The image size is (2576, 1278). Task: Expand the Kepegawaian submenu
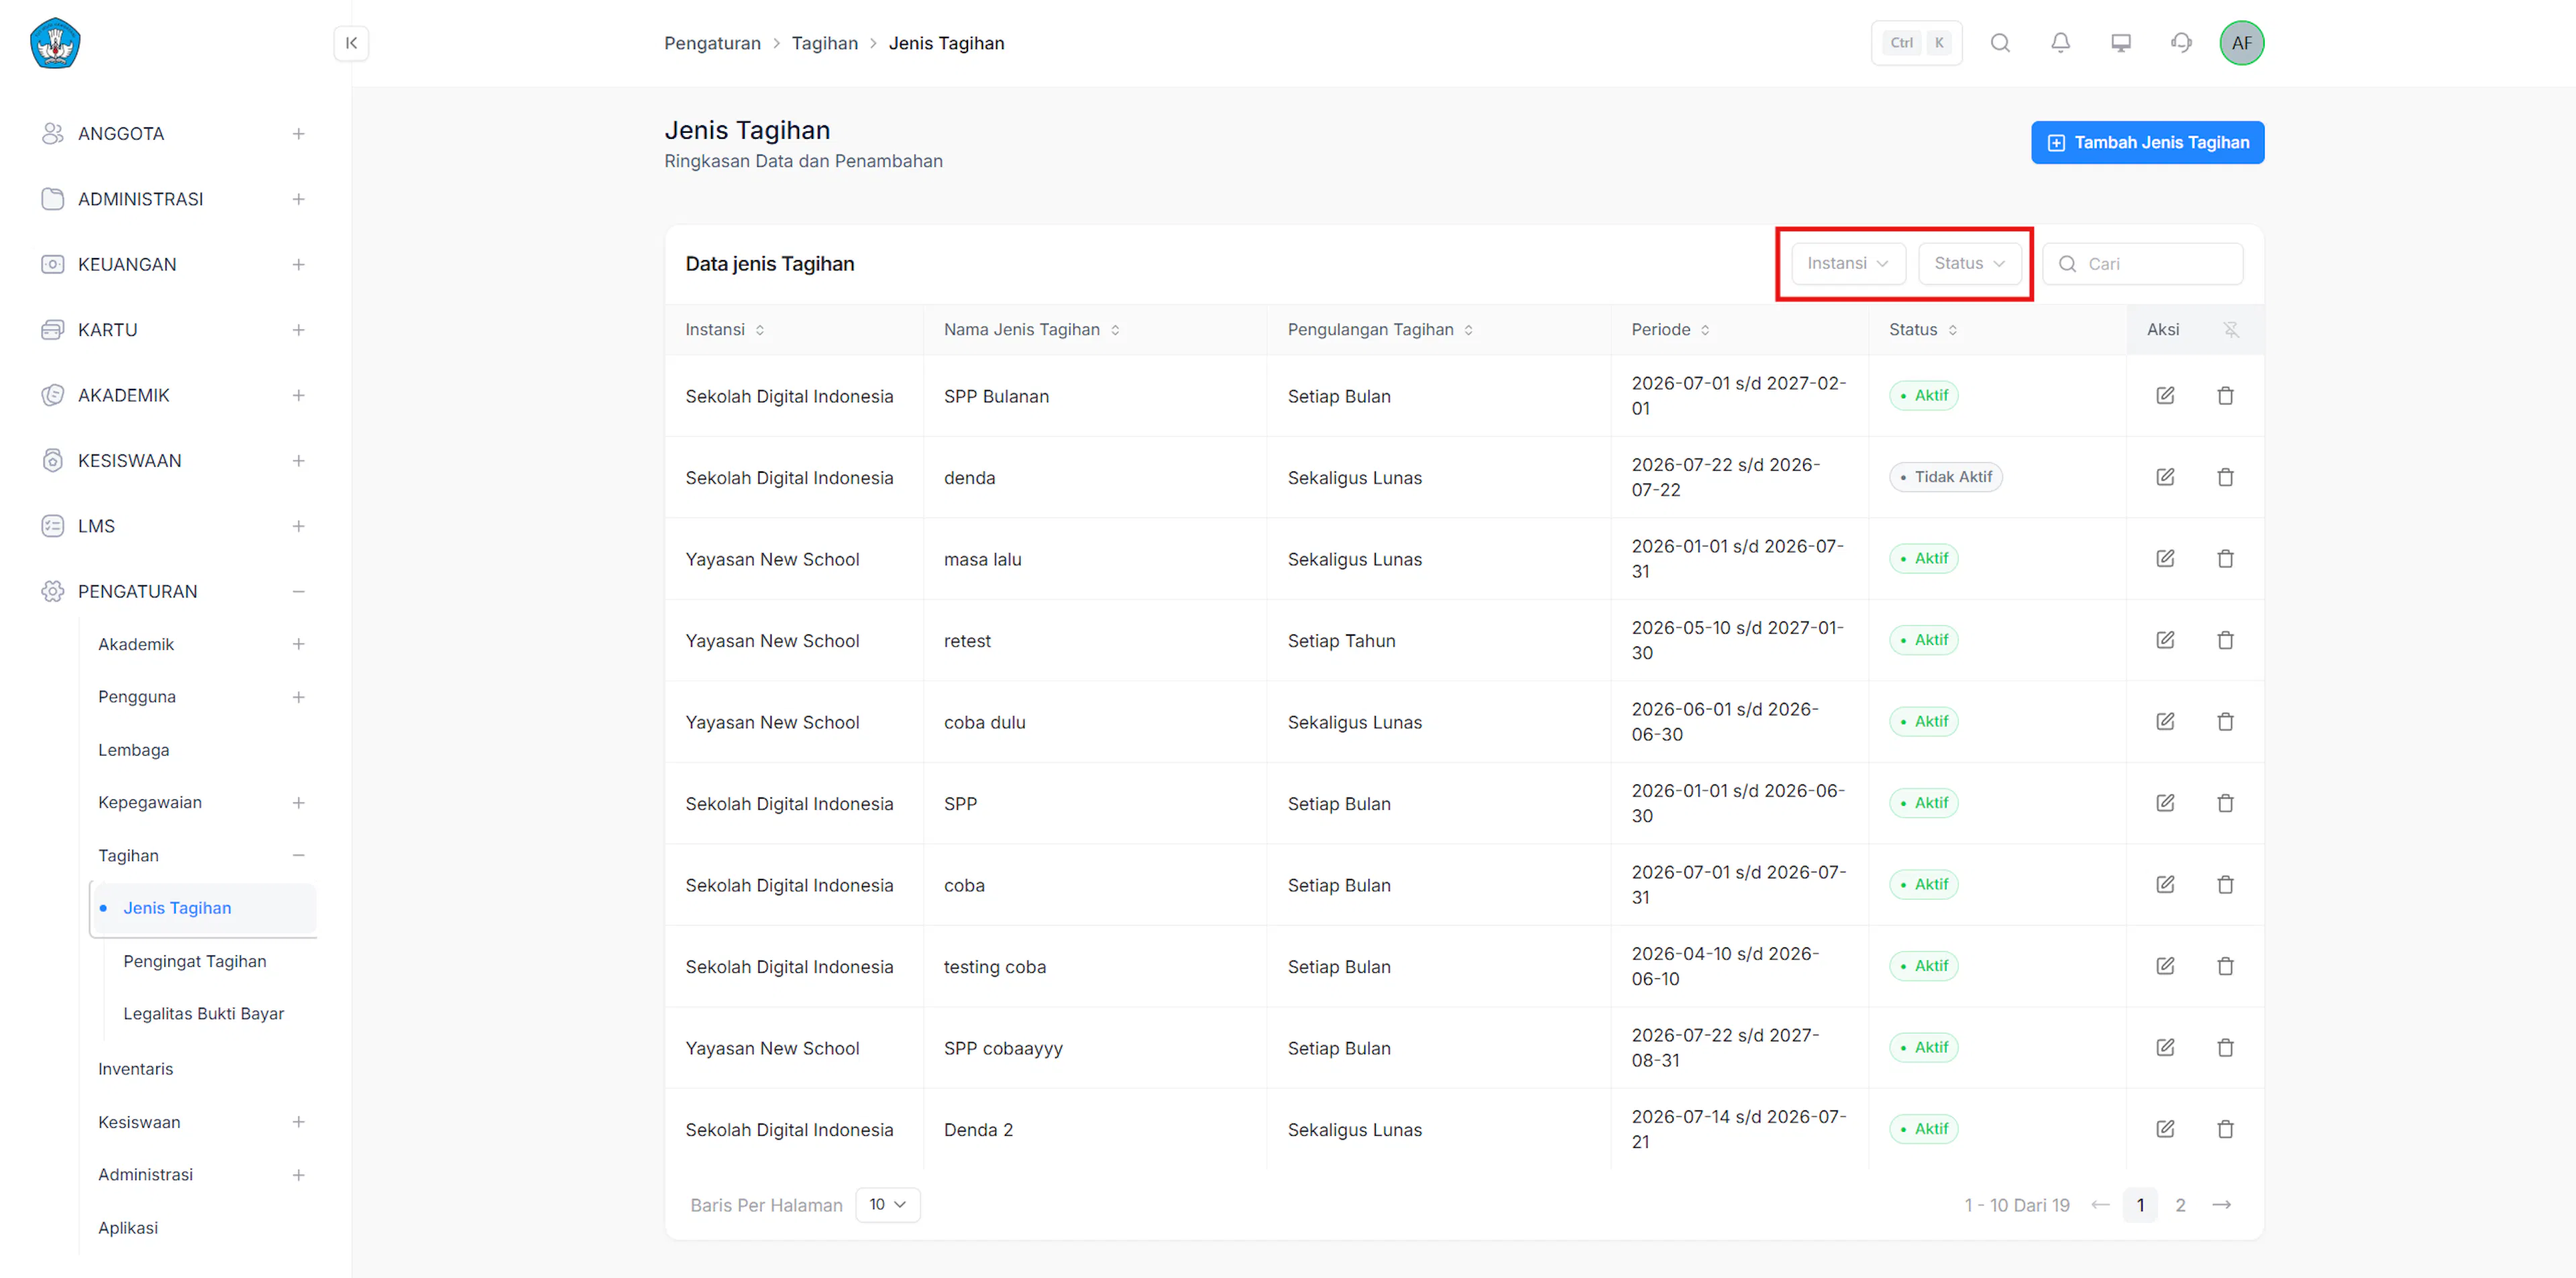298,803
